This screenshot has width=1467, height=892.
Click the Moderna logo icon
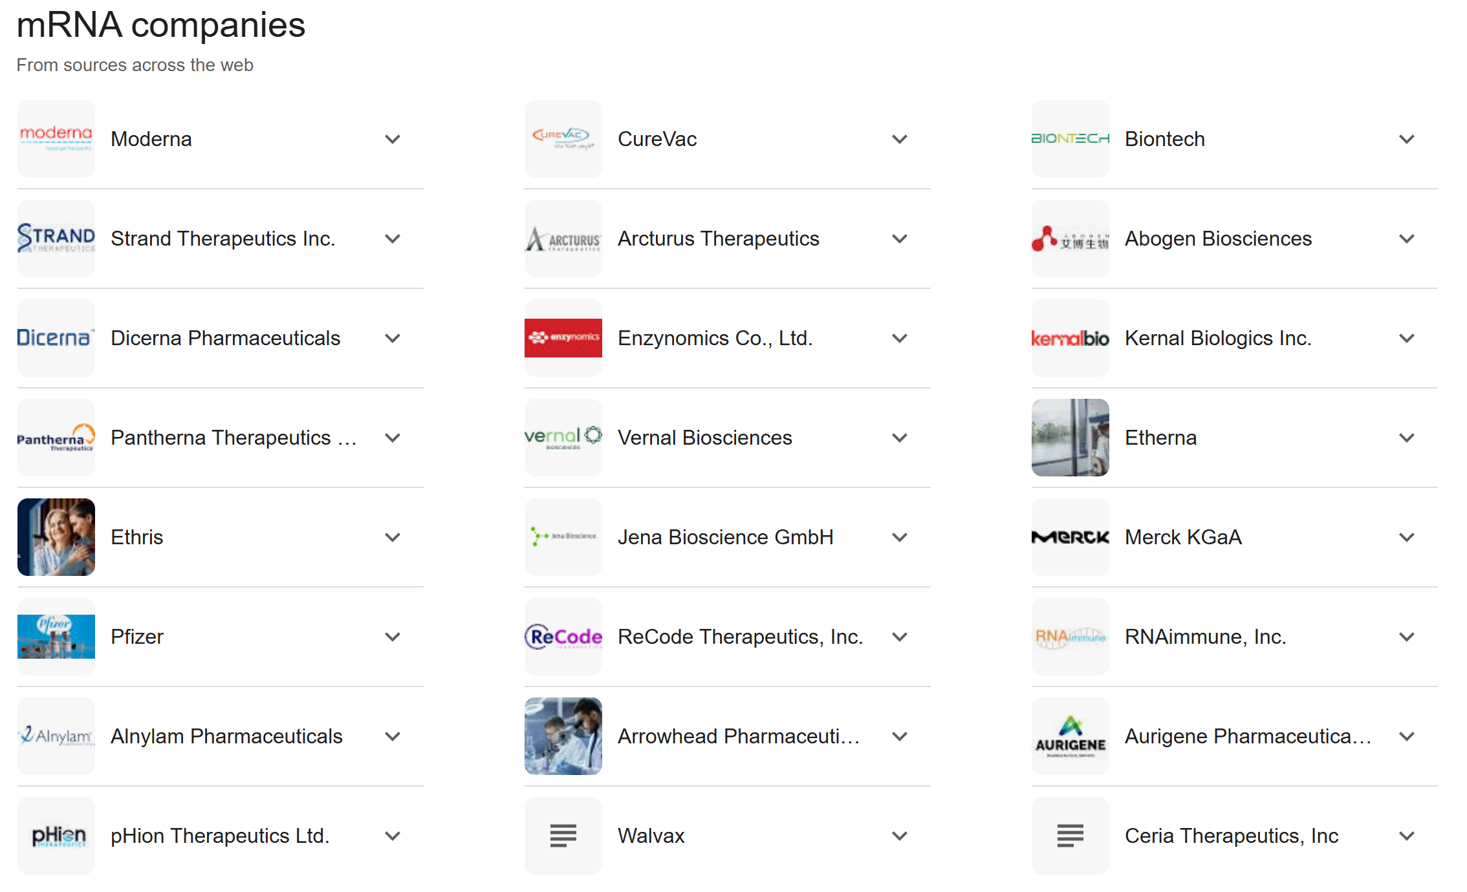[x=56, y=139]
